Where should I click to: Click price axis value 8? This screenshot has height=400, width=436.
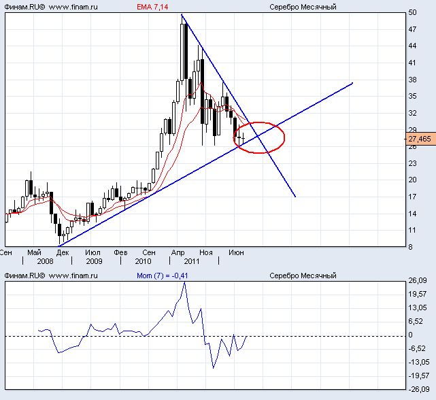[410, 247]
